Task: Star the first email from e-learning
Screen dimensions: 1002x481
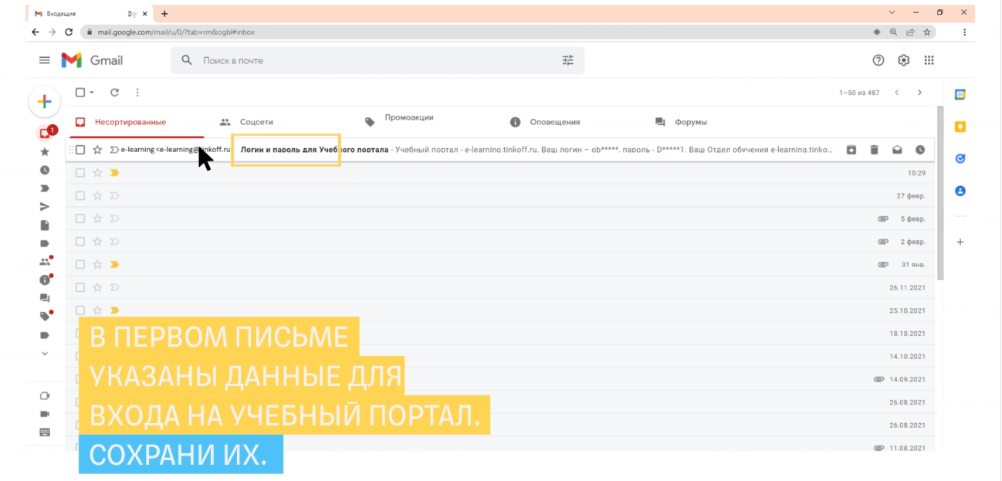Action: pyautogui.click(x=97, y=149)
